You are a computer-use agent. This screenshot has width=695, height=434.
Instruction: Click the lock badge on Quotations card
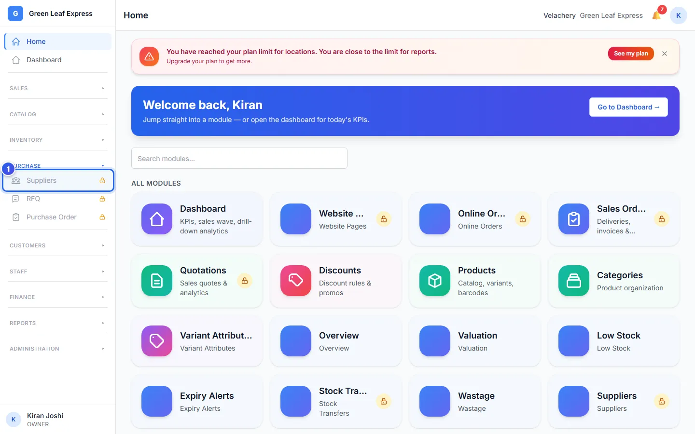(x=245, y=281)
